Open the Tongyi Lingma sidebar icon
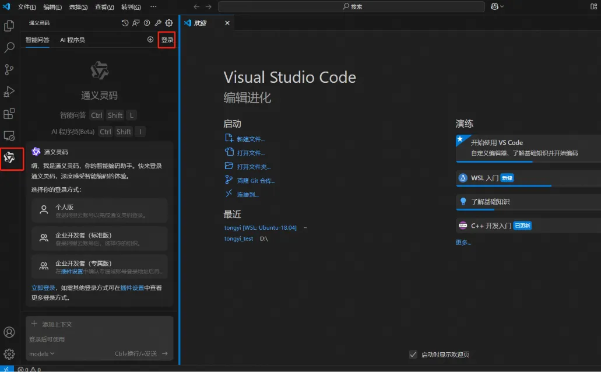The height and width of the screenshot is (372, 601). coord(9,157)
